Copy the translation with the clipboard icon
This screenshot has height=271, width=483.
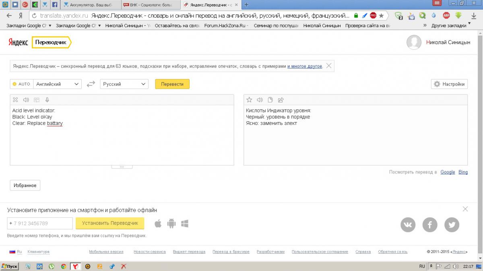click(x=270, y=100)
